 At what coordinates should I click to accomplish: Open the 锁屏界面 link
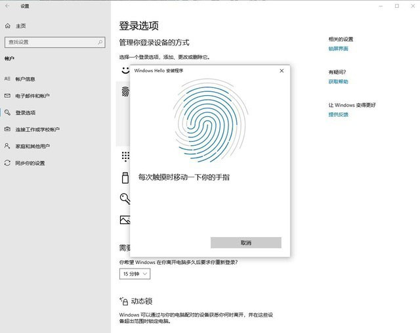pyautogui.click(x=339, y=49)
